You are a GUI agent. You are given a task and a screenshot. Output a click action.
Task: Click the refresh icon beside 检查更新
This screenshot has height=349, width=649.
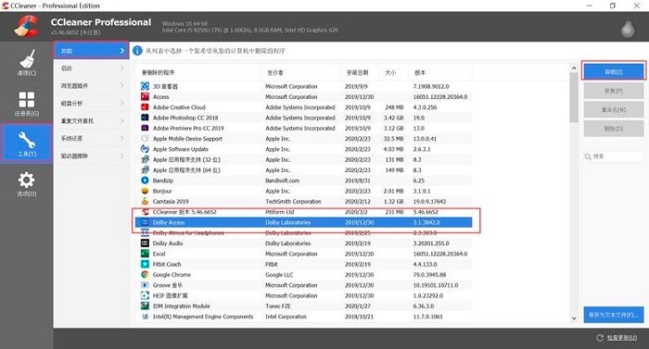[600, 338]
